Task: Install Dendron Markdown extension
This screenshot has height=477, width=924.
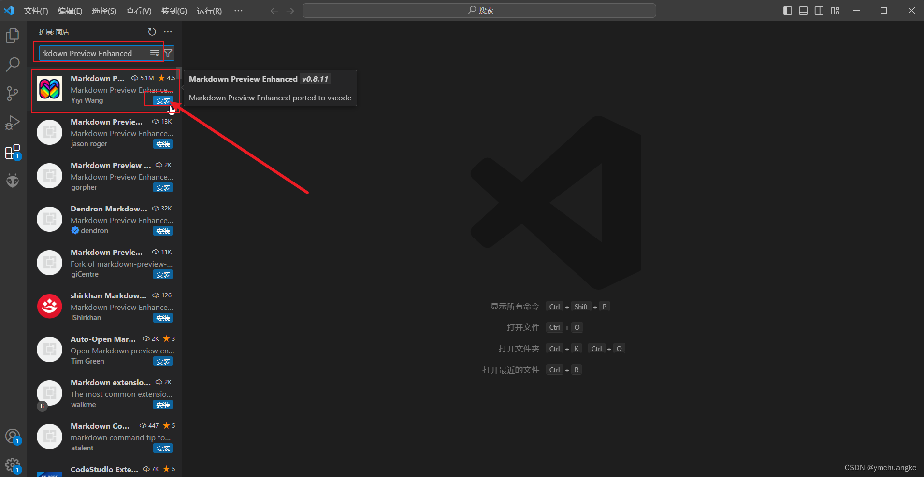Action: (163, 231)
